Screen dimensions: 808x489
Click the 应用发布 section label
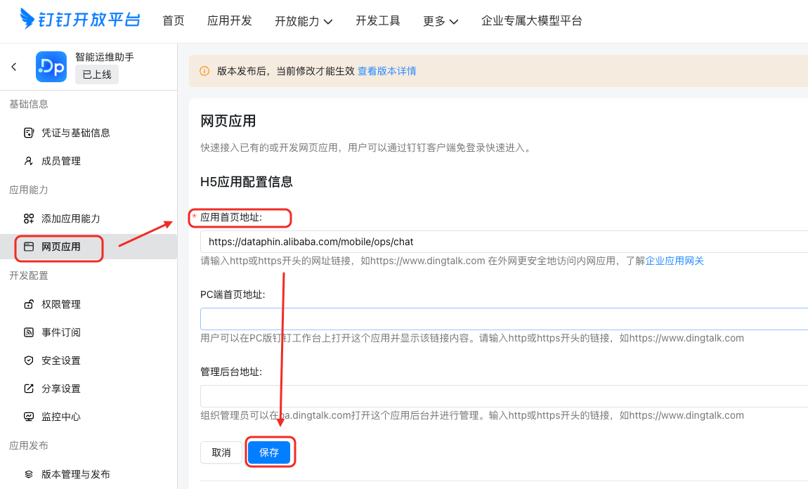[29, 445]
